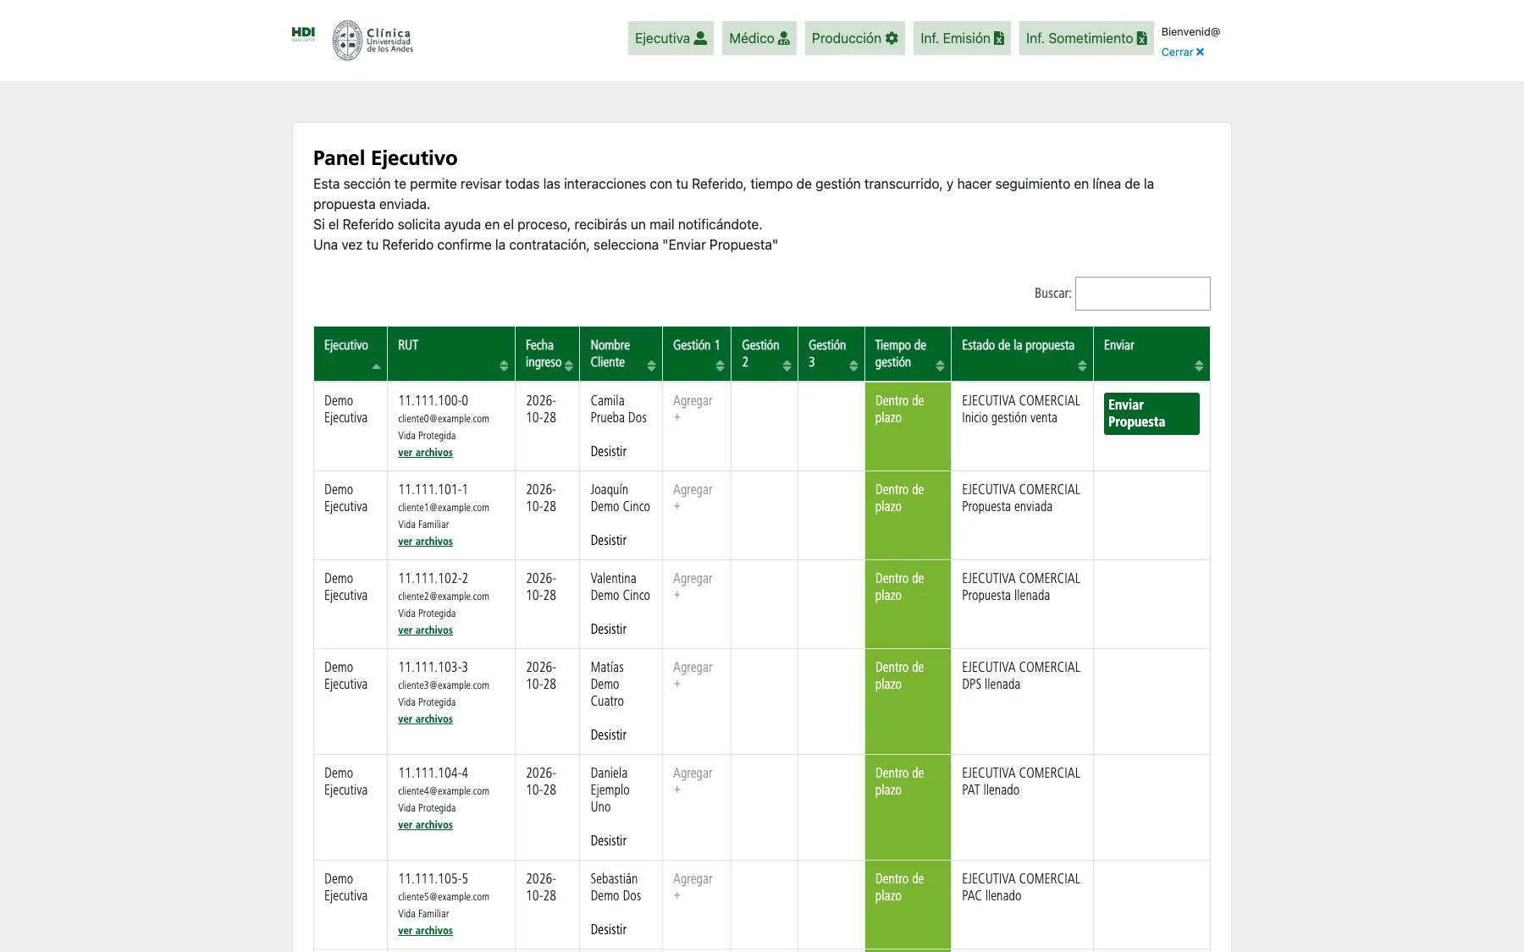Image resolution: width=1524 pixels, height=952 pixels.
Task: Focus the Buscar search field
Action: coord(1143,294)
